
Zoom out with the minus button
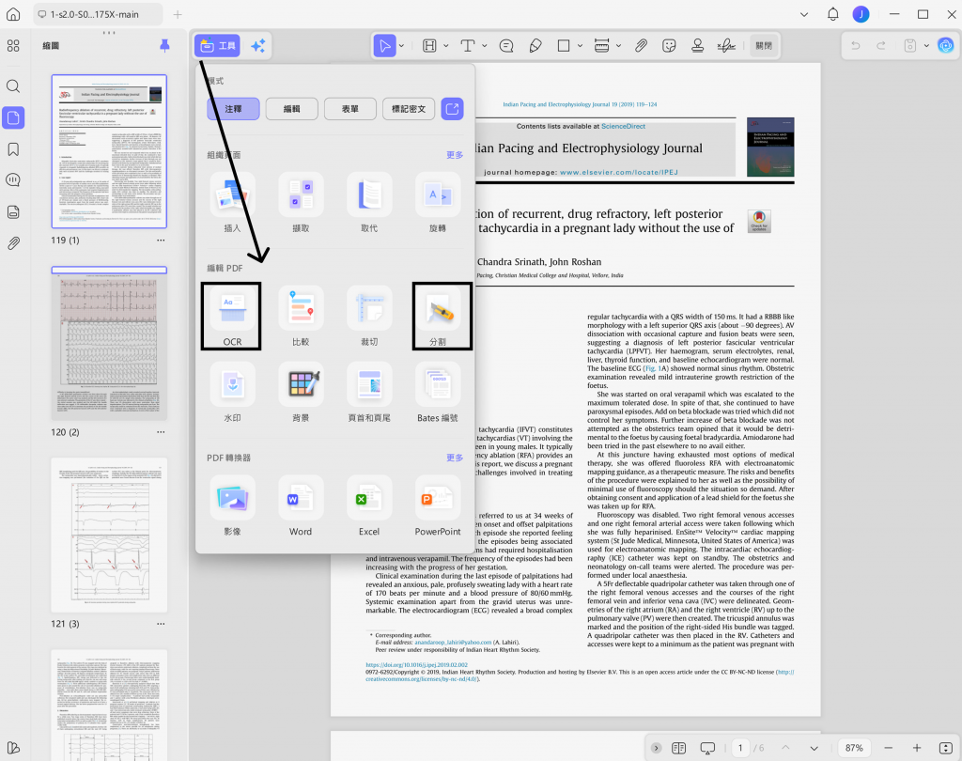click(x=888, y=748)
